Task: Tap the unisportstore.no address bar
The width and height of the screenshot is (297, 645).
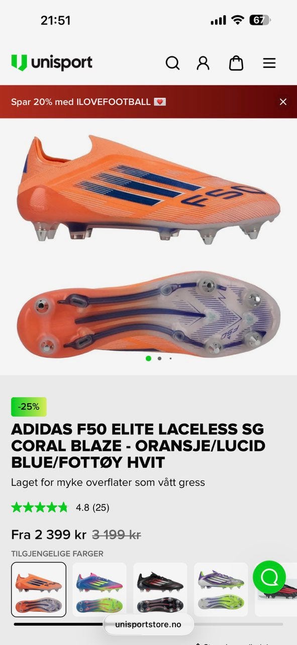Action: pyautogui.click(x=148, y=624)
